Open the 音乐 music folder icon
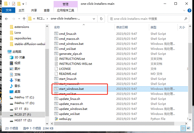Image resolution: width=194 pixels, height=133 pixels. pos(11,86)
